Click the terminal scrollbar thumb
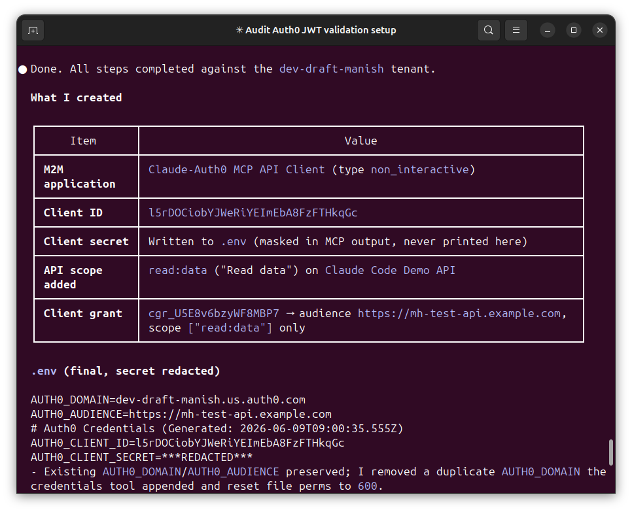 [x=611, y=452]
